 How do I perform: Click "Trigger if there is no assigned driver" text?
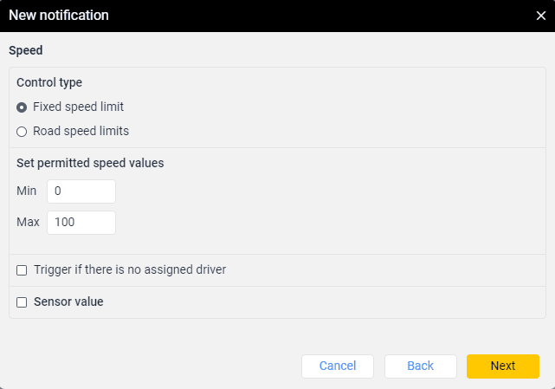coord(130,270)
